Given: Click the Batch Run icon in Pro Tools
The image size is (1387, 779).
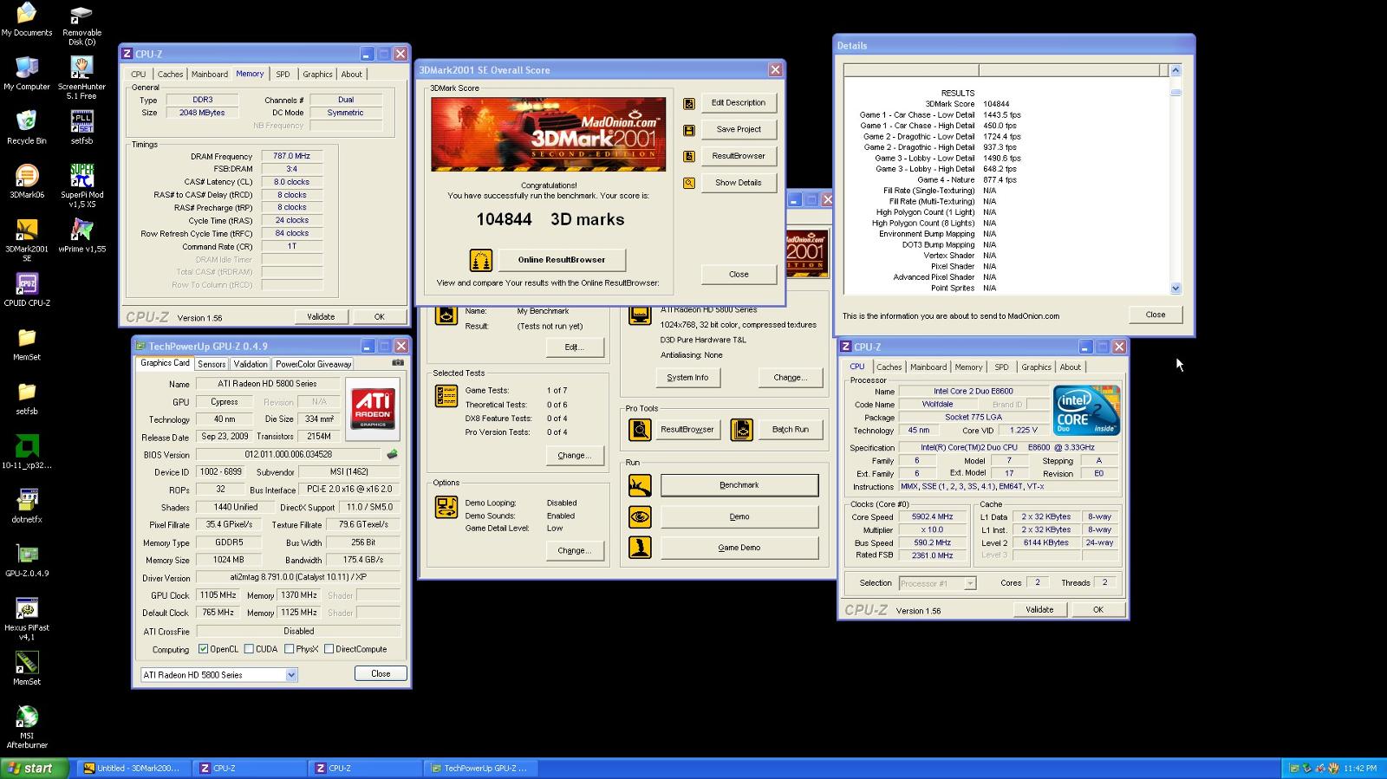Looking at the screenshot, I should [x=742, y=430].
